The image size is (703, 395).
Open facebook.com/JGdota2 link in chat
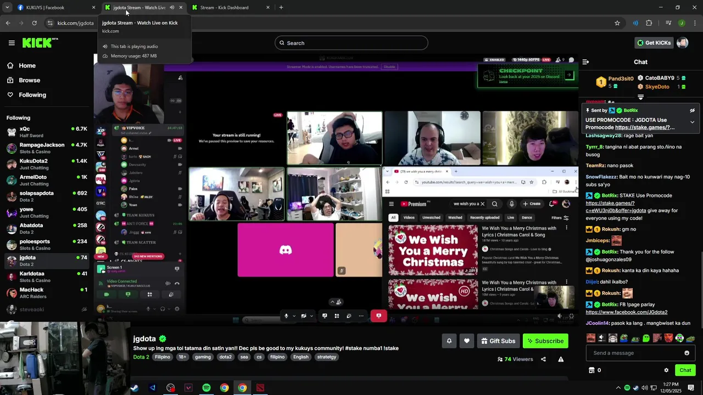[626, 312]
